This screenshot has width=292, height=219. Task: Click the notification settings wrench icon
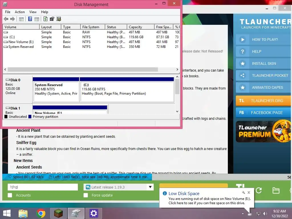click(244, 192)
